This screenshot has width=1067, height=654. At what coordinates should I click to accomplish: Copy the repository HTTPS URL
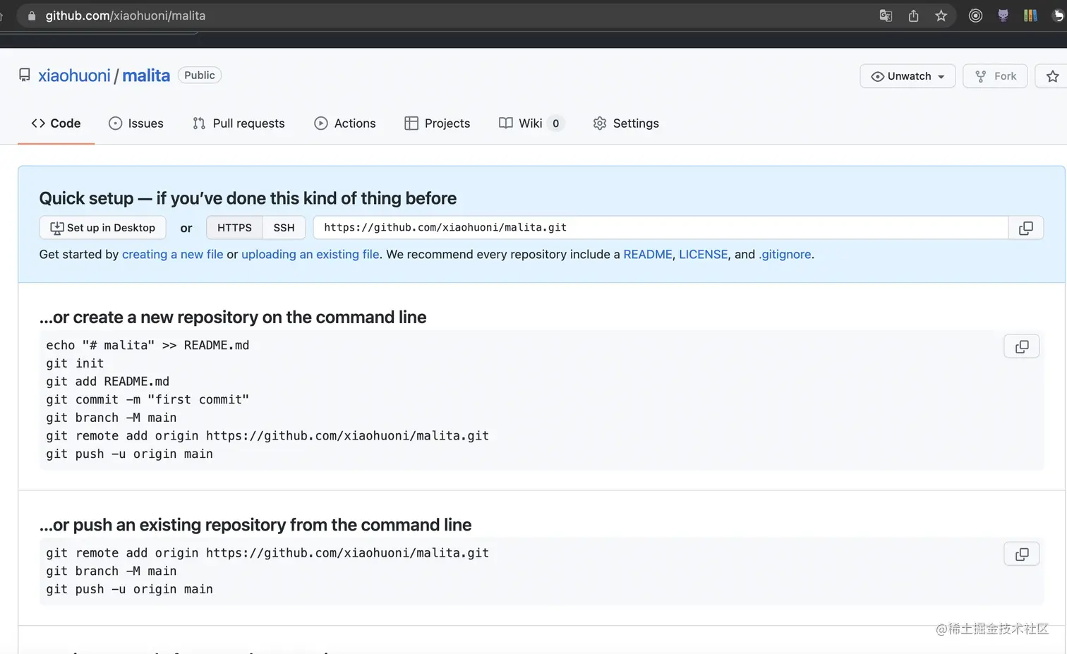click(1026, 228)
